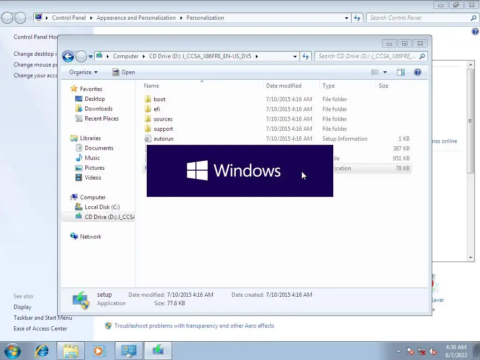Image resolution: width=480 pixels, height=360 pixels.
Task: Open Action Center flag icon
Action: tap(410, 351)
